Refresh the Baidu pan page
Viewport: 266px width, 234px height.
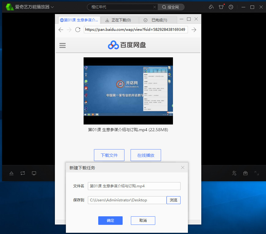coord(78,30)
